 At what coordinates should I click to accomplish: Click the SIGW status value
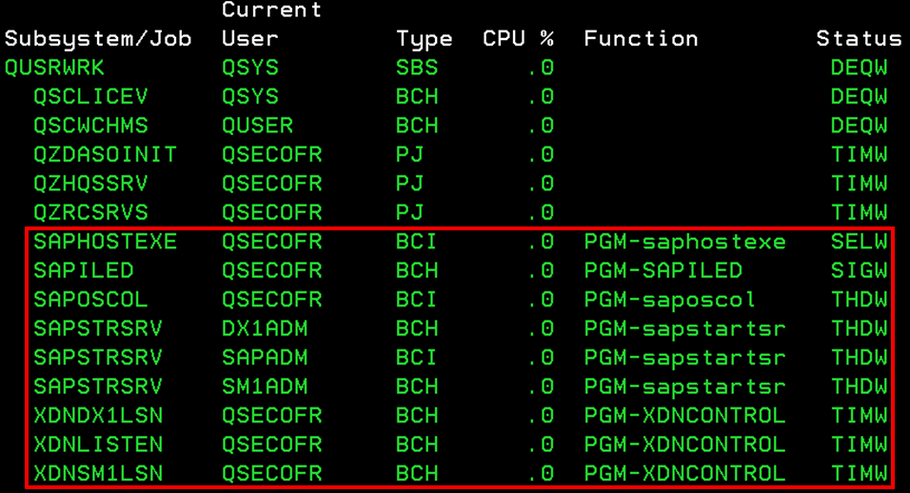tap(859, 271)
